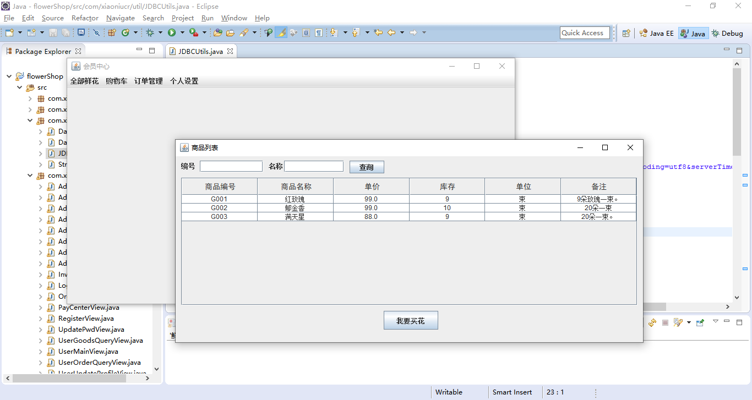Screen dimensions: 752x400
Task: Click the Debug bug toolbar icon
Action: tap(150, 33)
